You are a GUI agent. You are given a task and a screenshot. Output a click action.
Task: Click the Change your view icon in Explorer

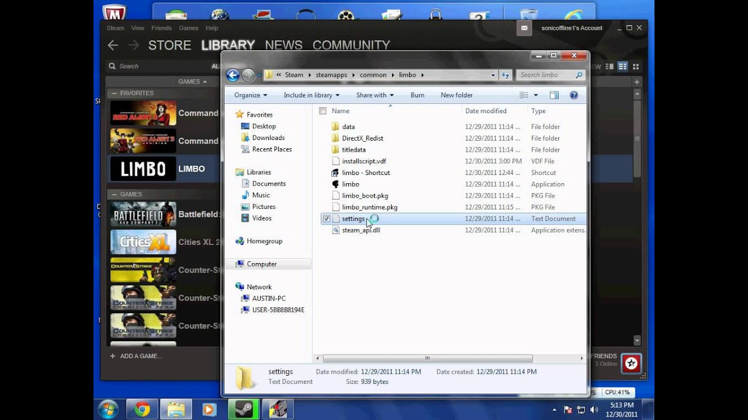[x=523, y=95]
